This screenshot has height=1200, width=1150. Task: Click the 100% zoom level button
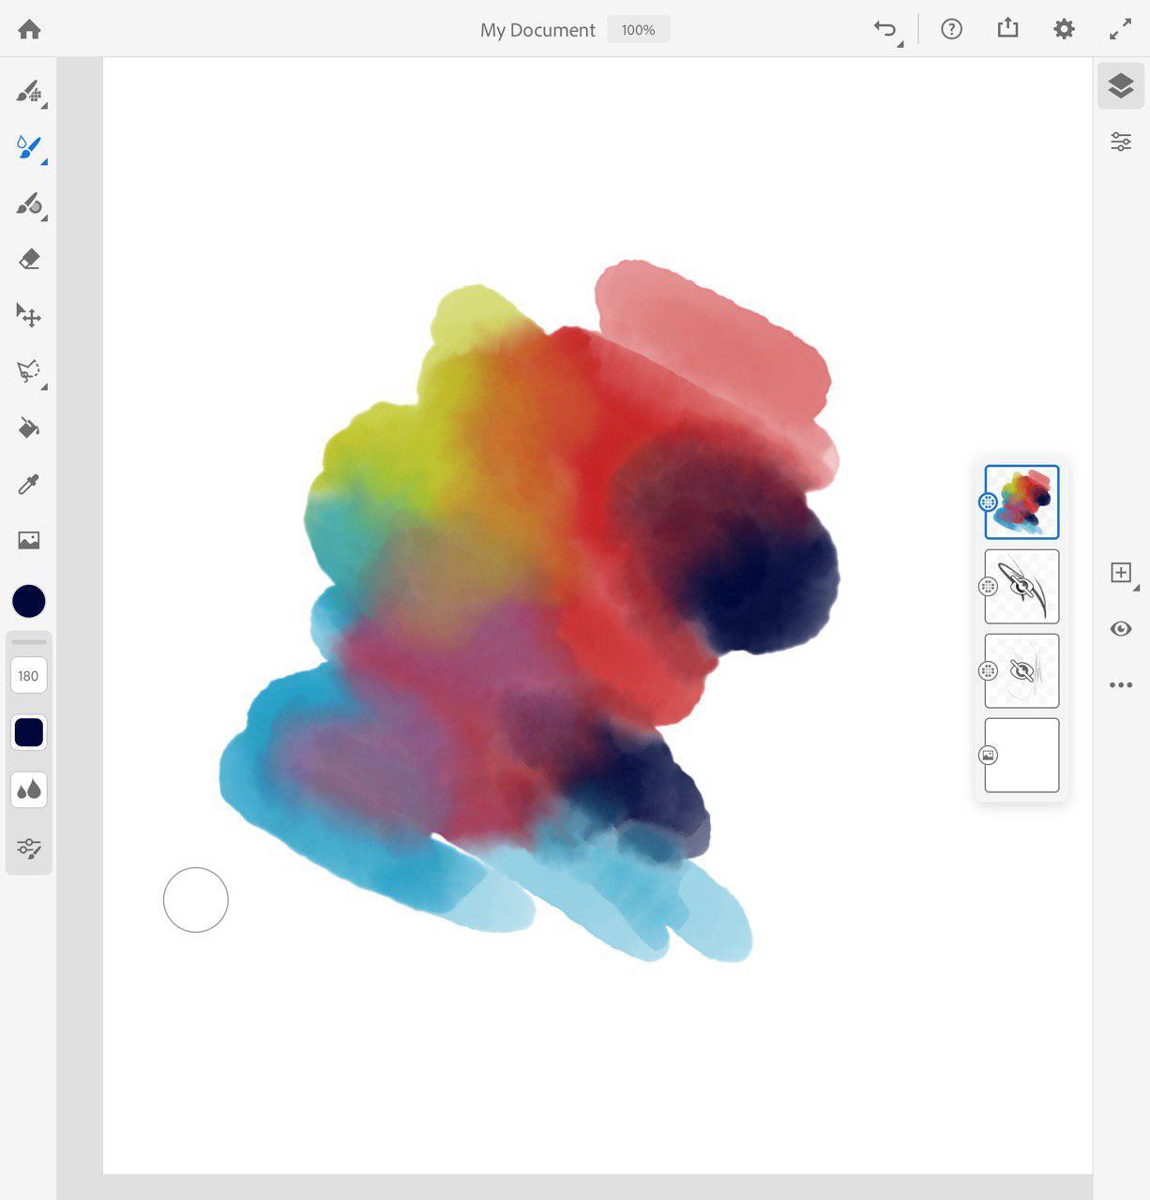pyautogui.click(x=638, y=30)
